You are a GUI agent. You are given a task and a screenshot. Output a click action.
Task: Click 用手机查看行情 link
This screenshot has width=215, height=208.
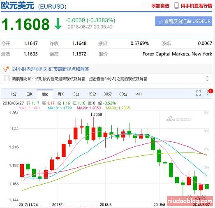coord(197,6)
